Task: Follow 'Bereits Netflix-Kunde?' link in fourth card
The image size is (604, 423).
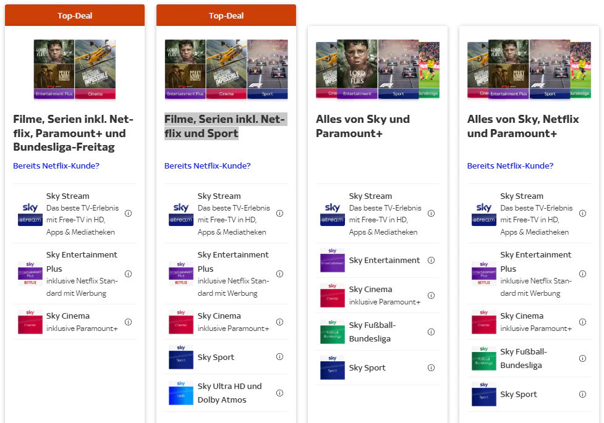Action: click(511, 165)
